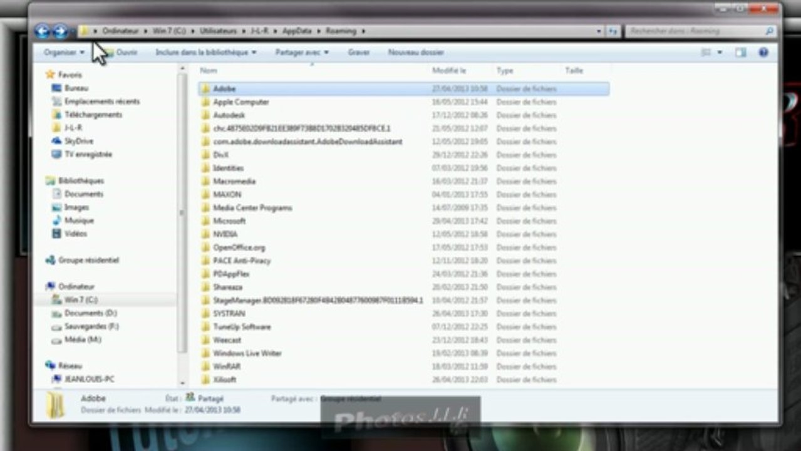
Task: Select the DivX folder
Action: click(x=220, y=155)
